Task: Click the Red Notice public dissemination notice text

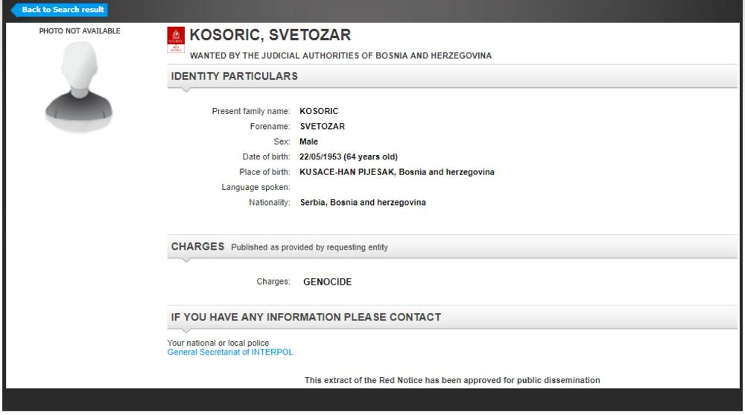Action: pyautogui.click(x=451, y=381)
